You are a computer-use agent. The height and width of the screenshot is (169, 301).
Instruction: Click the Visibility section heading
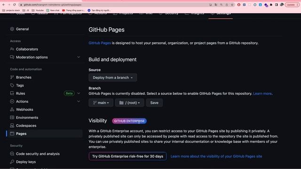pos(98,121)
